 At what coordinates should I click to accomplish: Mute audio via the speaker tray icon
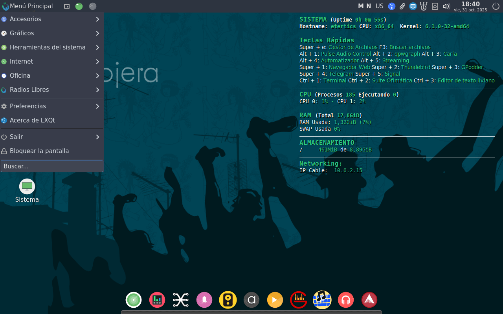pos(445,6)
